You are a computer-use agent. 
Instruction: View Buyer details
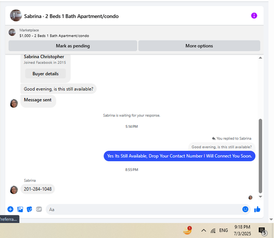click(45, 73)
